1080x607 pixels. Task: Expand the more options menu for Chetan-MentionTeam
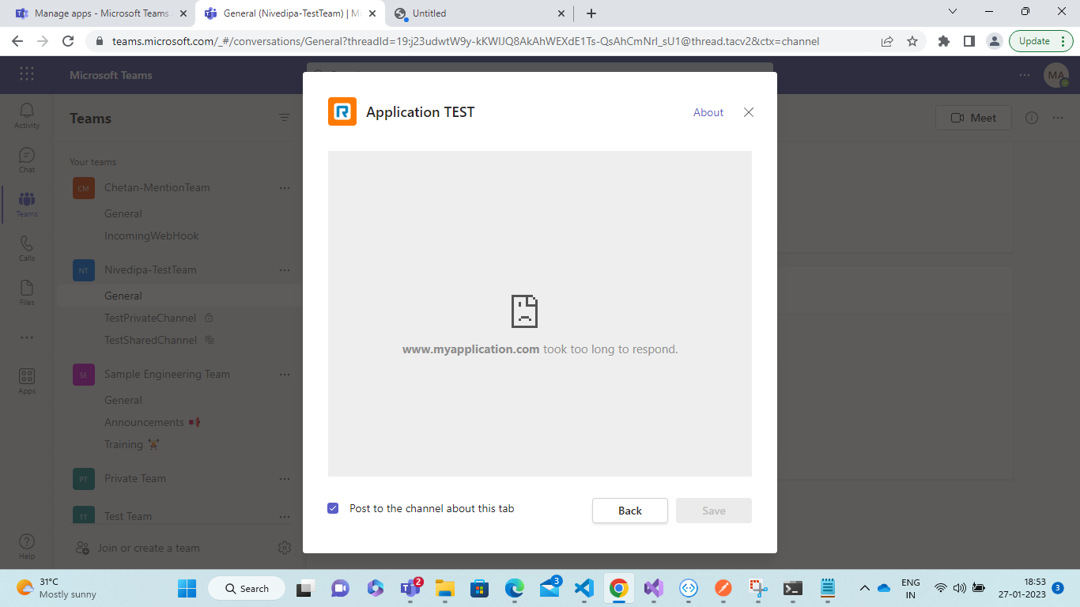coord(285,187)
